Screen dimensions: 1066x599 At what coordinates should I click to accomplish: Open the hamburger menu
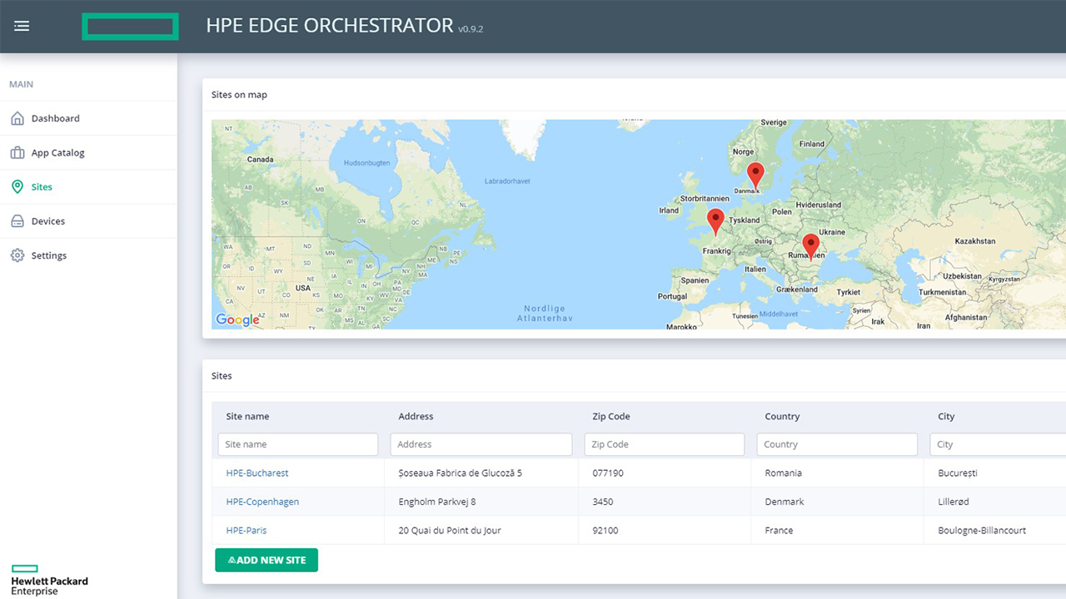coord(22,26)
